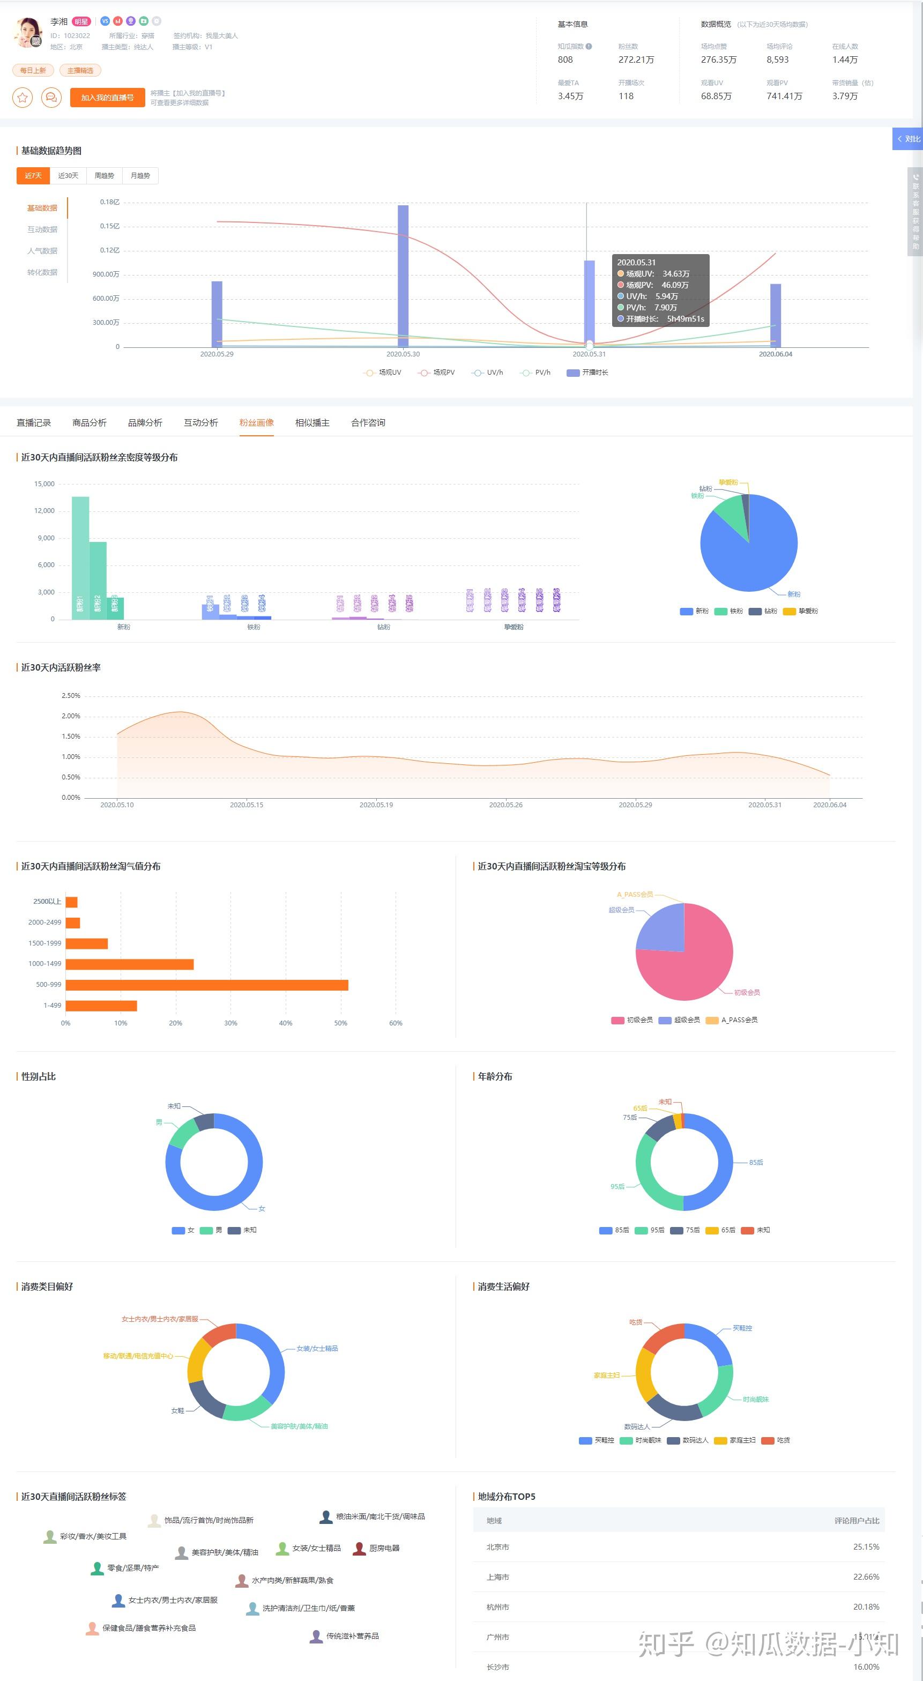Screen dimensions: 923x1681
Task: Switch the trend chart to 月趋势
Action: [x=140, y=175]
